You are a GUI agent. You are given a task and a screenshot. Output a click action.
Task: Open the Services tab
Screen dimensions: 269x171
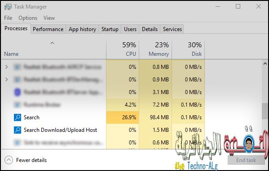pos(172,29)
